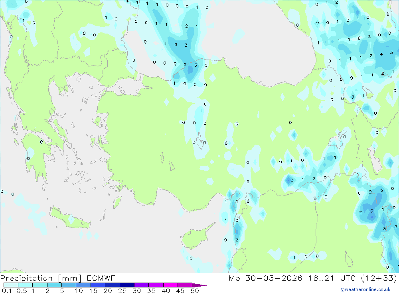The width and height of the screenshot is (399, 293).
Task: Click the legend label '0.5'
Action: [22, 291]
